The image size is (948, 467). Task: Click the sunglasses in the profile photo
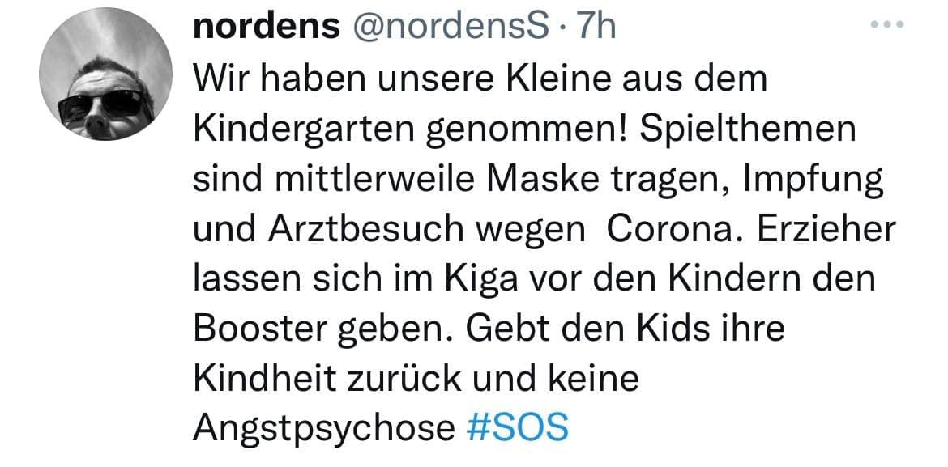coord(107,104)
